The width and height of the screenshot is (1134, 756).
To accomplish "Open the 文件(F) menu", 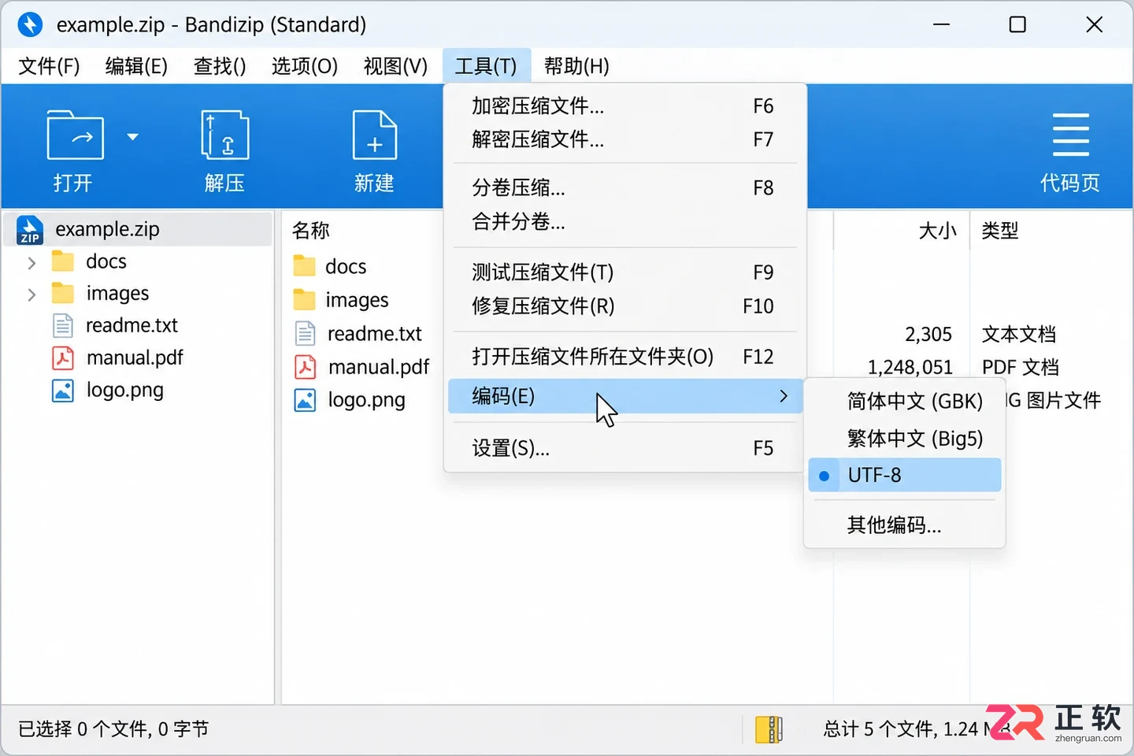I will pos(49,66).
